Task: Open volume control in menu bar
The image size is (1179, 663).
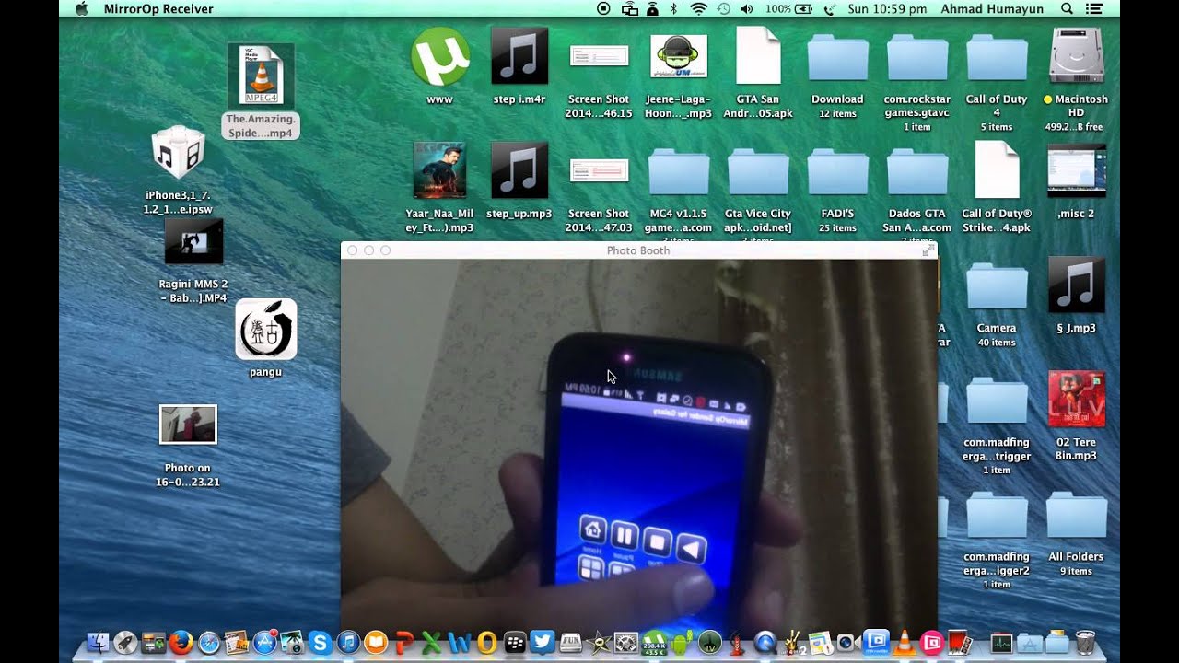Action: (746, 8)
